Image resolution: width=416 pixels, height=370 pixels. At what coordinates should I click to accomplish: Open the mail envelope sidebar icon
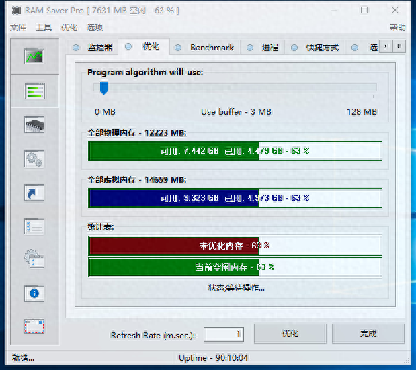[x=34, y=326]
